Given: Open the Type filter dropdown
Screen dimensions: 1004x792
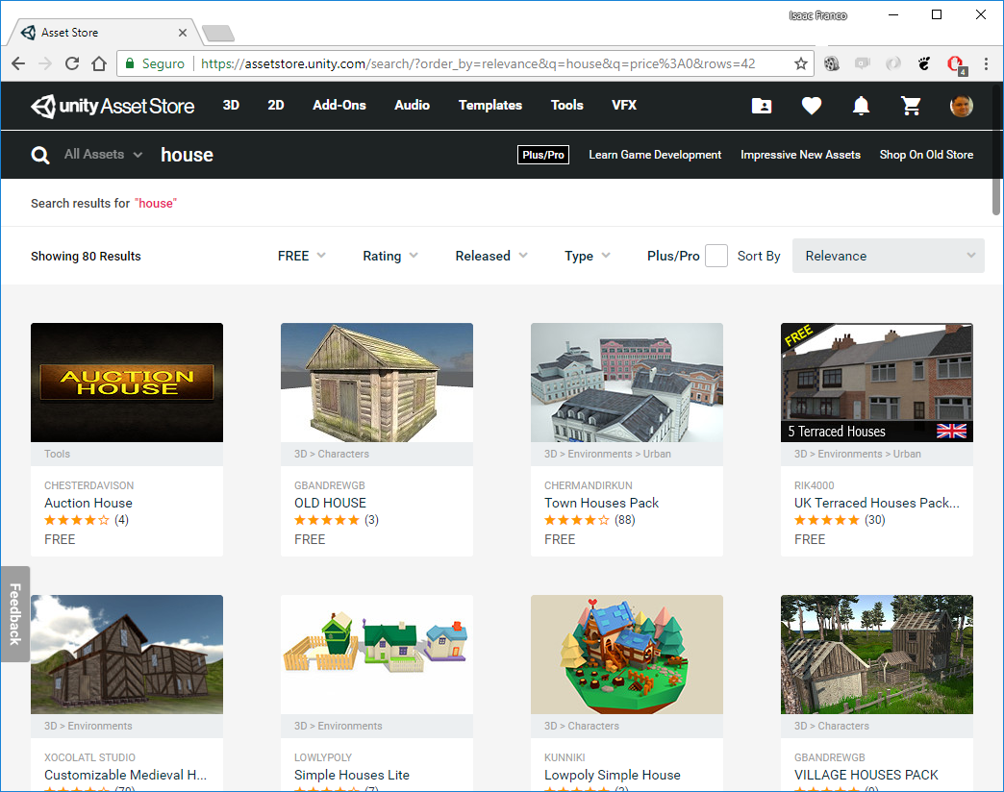Looking at the screenshot, I should click(x=588, y=256).
